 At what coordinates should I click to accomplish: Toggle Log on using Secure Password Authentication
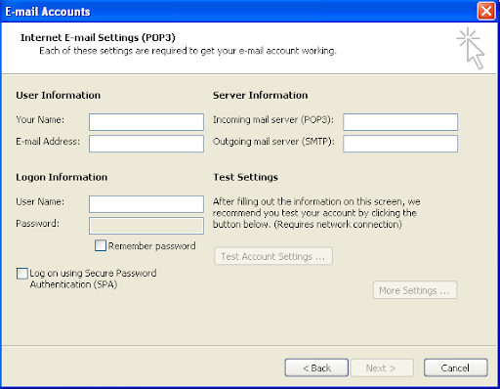point(22,274)
